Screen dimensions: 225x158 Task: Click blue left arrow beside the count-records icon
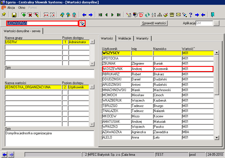click(84, 15)
